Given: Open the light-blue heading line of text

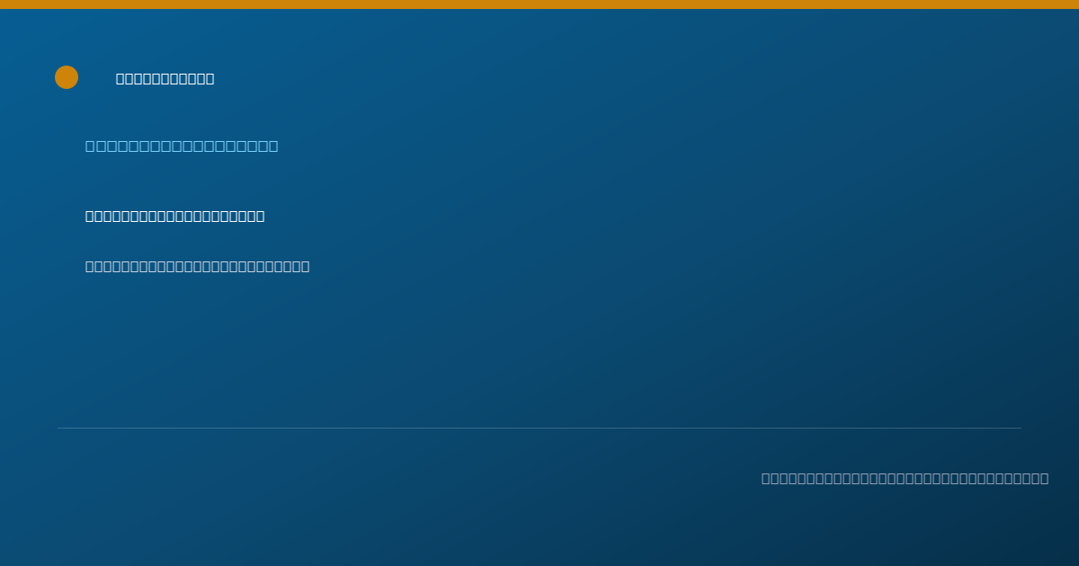Looking at the screenshot, I should click(x=182, y=146).
